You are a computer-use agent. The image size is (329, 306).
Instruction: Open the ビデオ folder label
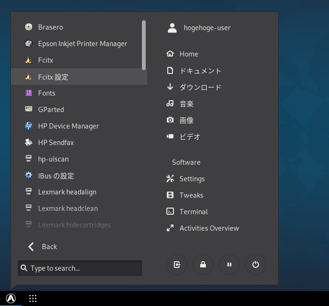(190, 137)
